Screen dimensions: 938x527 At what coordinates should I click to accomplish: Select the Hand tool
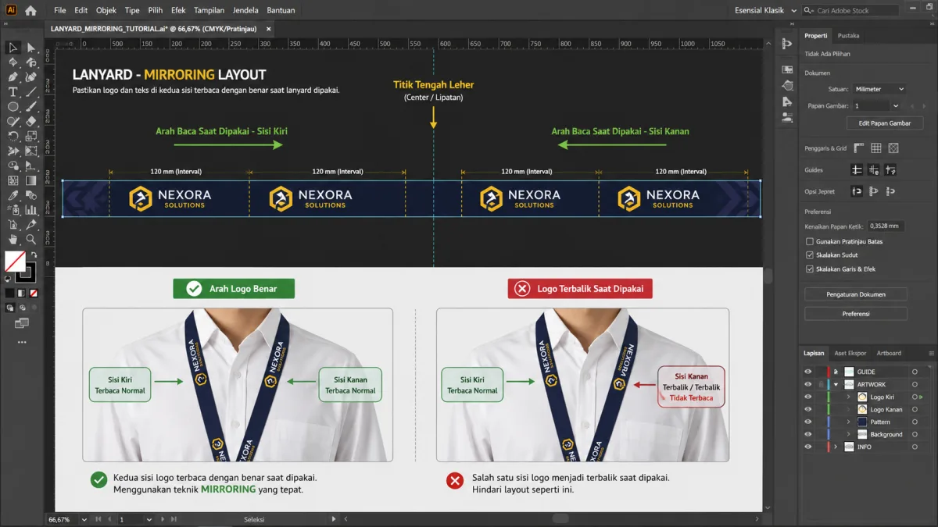[13, 240]
